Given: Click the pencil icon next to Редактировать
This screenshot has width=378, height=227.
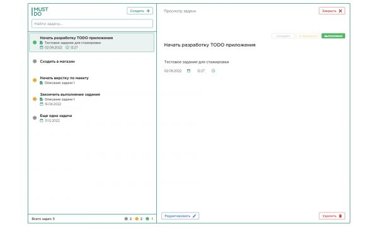Looking at the screenshot, I should click(x=194, y=216).
